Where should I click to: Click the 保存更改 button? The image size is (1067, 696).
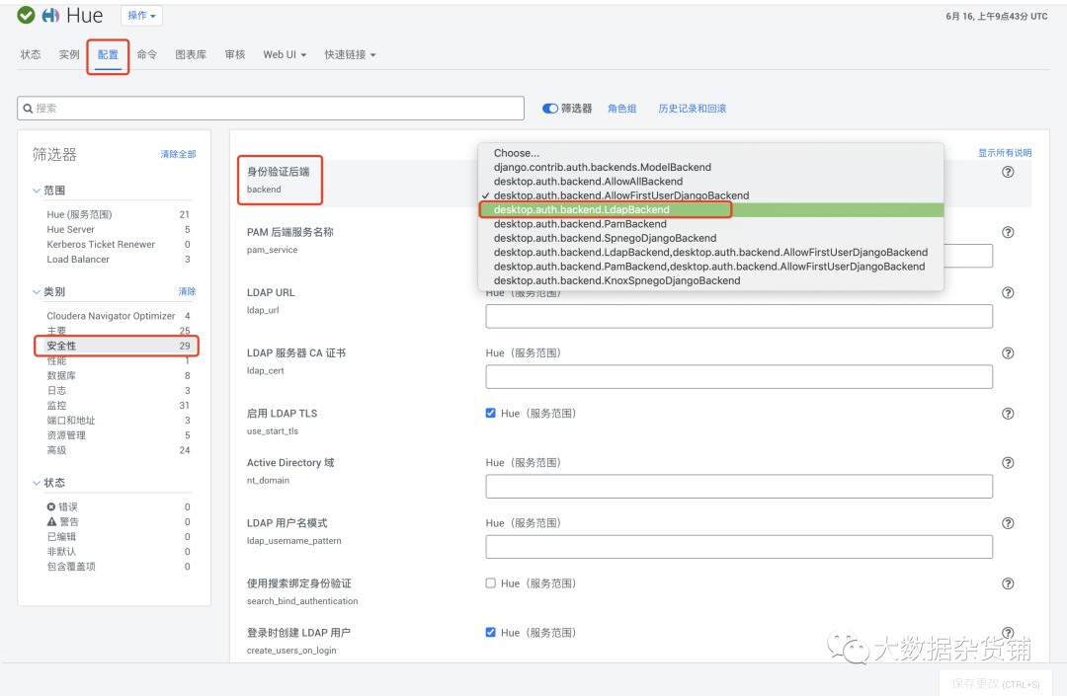[996, 684]
